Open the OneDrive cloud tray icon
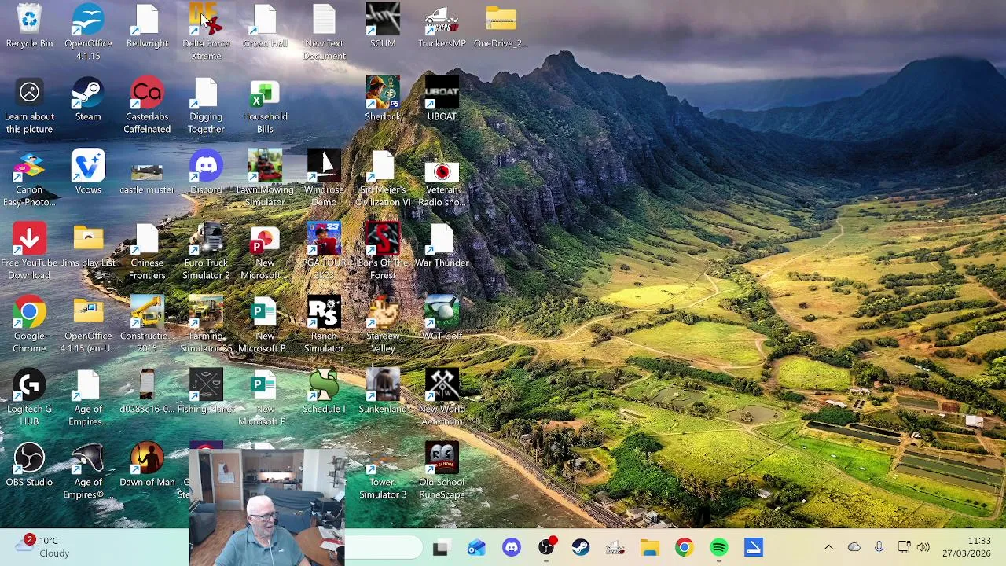 coord(854,548)
